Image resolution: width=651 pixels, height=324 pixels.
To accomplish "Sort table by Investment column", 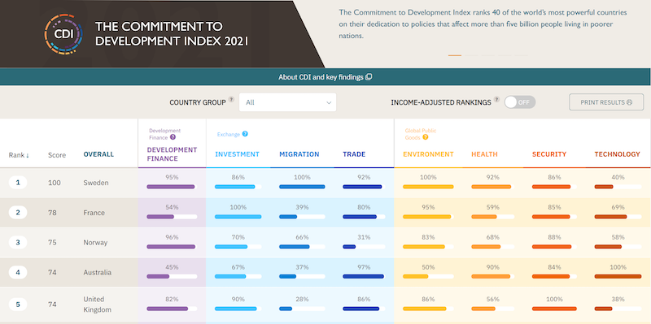I will click(237, 154).
